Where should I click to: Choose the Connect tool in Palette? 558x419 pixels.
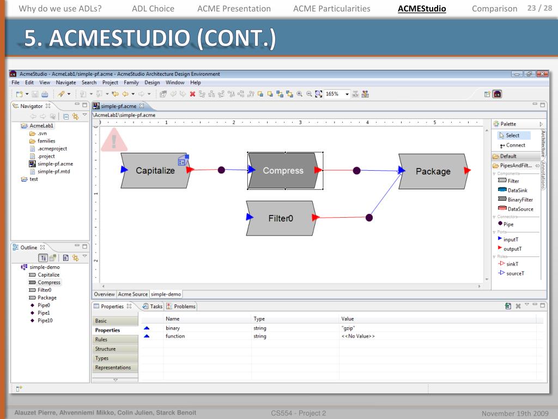512,145
